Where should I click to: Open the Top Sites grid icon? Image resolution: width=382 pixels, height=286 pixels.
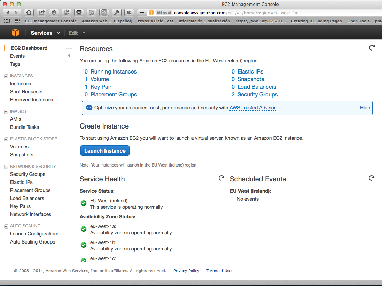point(17,21)
